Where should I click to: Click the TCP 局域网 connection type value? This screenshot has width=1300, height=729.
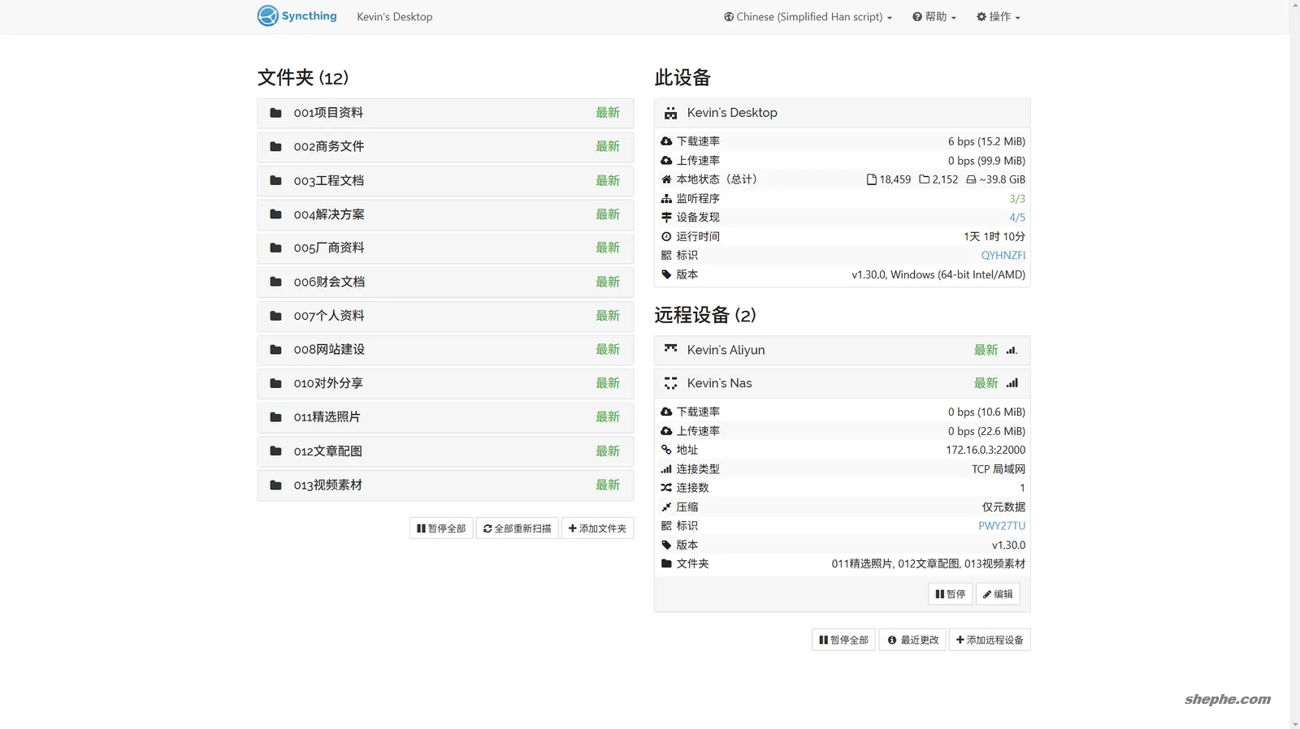[x=999, y=469]
